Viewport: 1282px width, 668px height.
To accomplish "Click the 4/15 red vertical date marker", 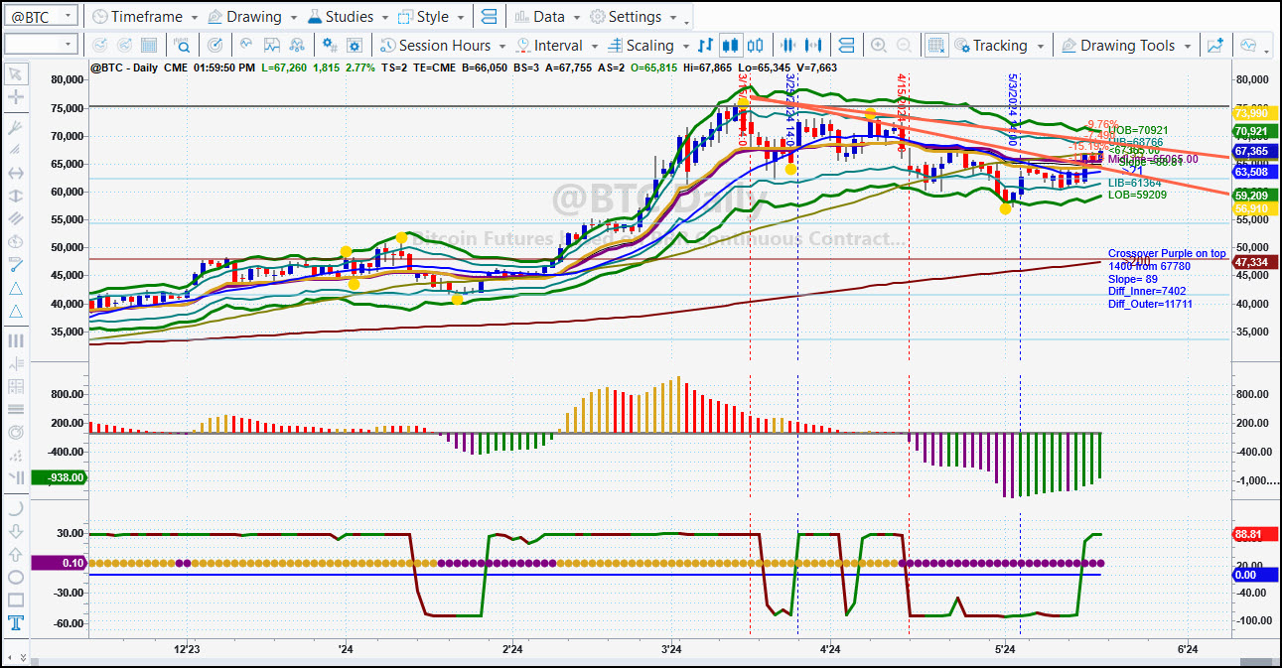I will [901, 111].
